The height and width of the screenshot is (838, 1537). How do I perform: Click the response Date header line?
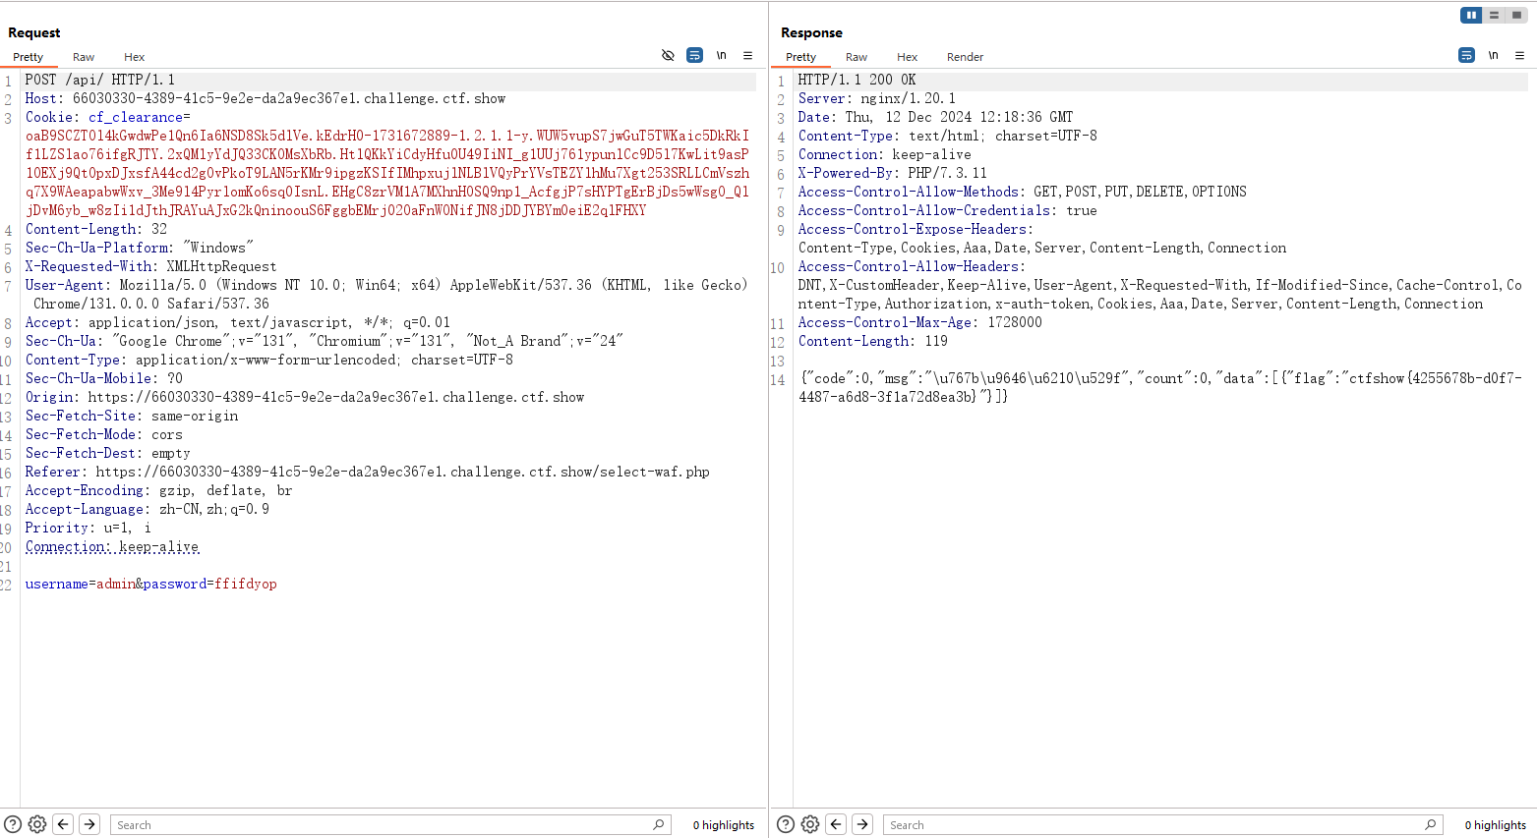click(x=935, y=117)
